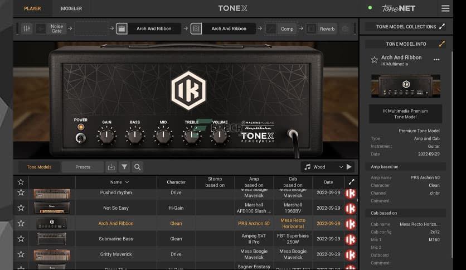Click the IK logo on Not So Easy row
Image resolution: width=466 pixels, height=270 pixels.
pyautogui.click(x=351, y=209)
